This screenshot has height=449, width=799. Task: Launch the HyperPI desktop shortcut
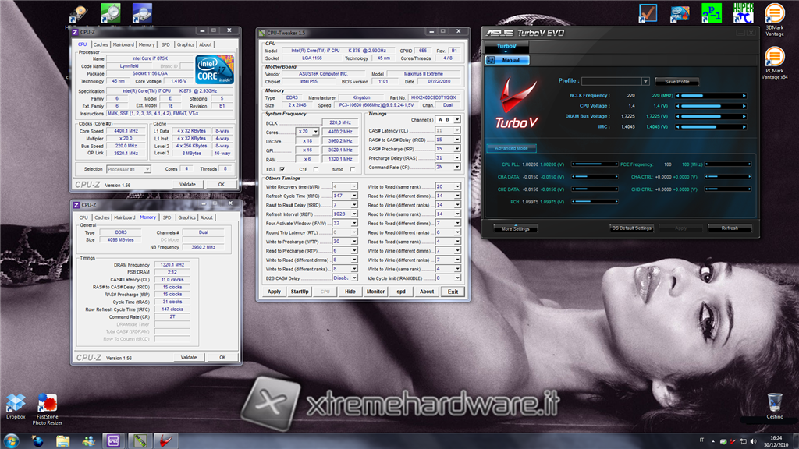point(743,13)
